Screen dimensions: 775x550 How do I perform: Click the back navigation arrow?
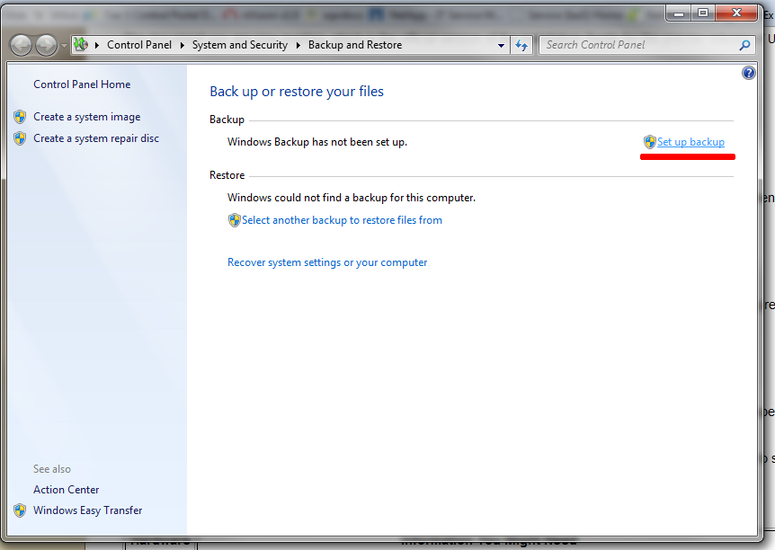[20, 44]
